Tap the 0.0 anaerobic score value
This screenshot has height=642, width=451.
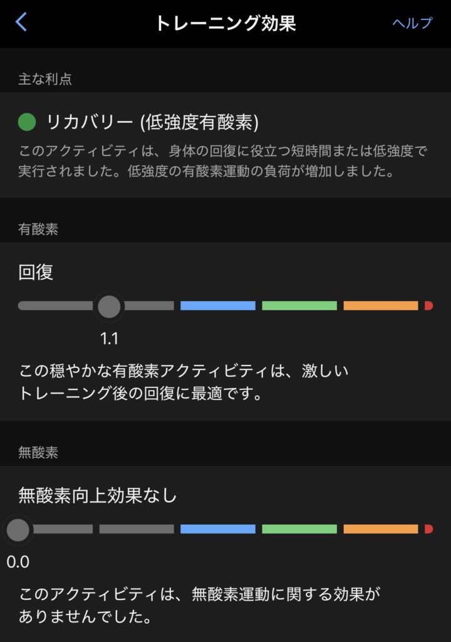18,562
